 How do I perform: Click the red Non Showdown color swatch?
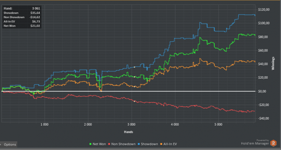click(109, 144)
